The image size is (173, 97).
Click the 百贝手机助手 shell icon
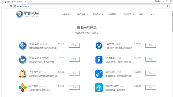(x=99, y=88)
